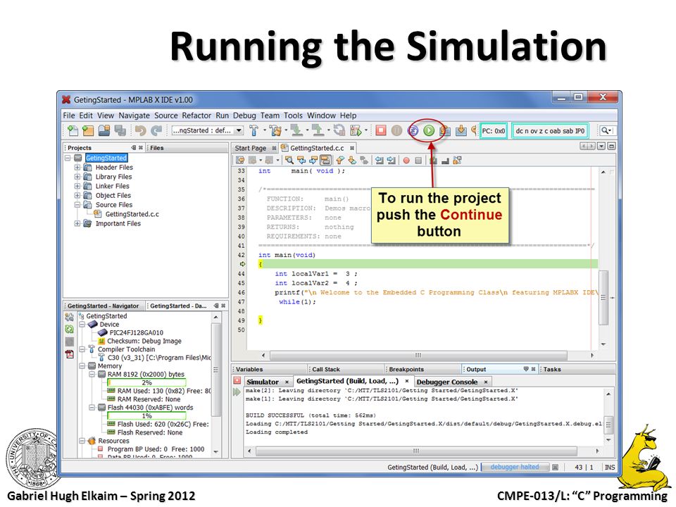Switch to the Call Stack tab
Screen dimensions: 676x507
[x=326, y=370]
